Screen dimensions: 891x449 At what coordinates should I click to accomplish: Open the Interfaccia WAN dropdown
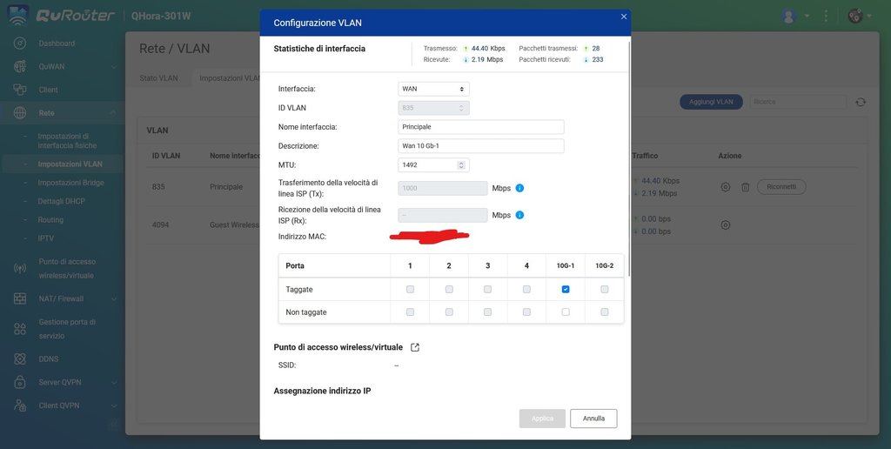(x=433, y=90)
